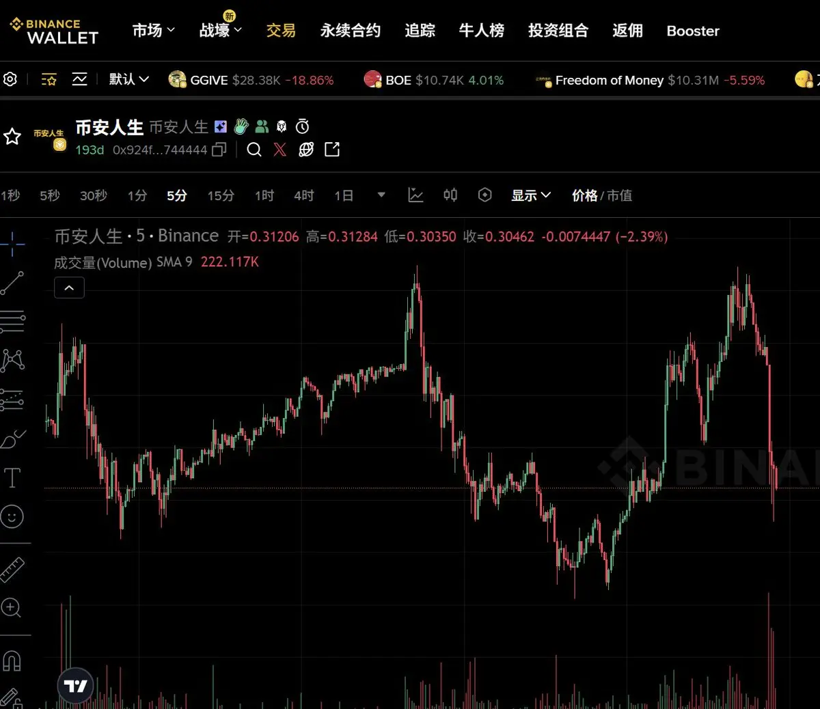Switch chart to 价格 mode
820x709 pixels.
click(x=584, y=195)
